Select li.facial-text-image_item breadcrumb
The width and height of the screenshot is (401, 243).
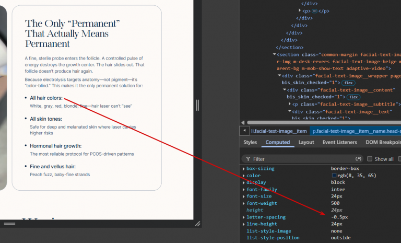279,131
